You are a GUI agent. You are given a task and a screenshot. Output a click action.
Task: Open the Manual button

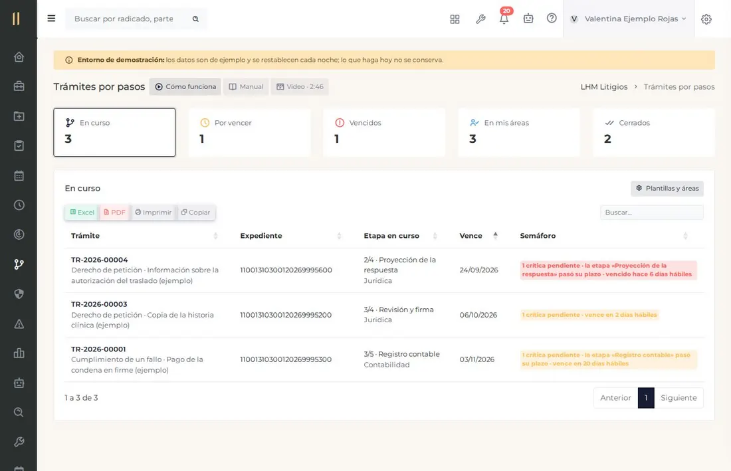click(x=246, y=86)
